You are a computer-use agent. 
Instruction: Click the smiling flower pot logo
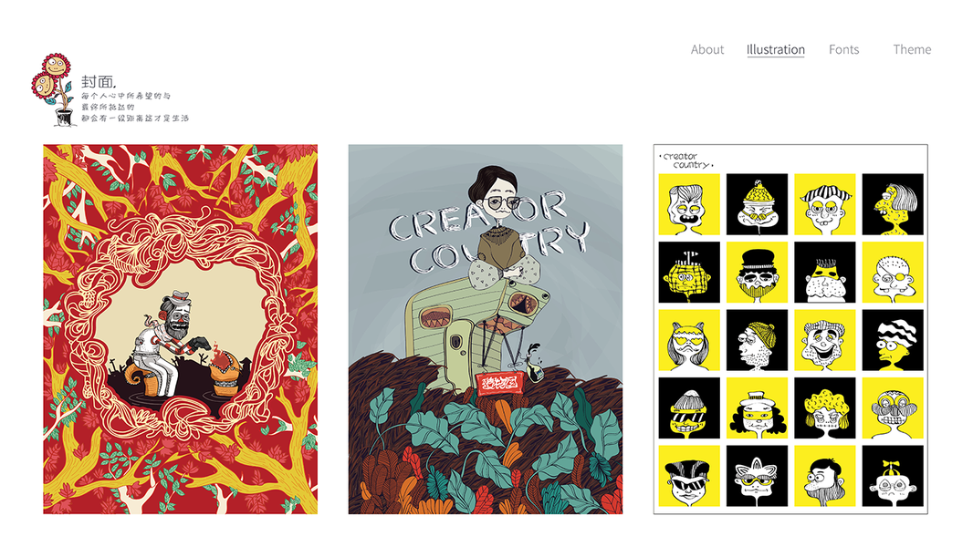(52, 90)
